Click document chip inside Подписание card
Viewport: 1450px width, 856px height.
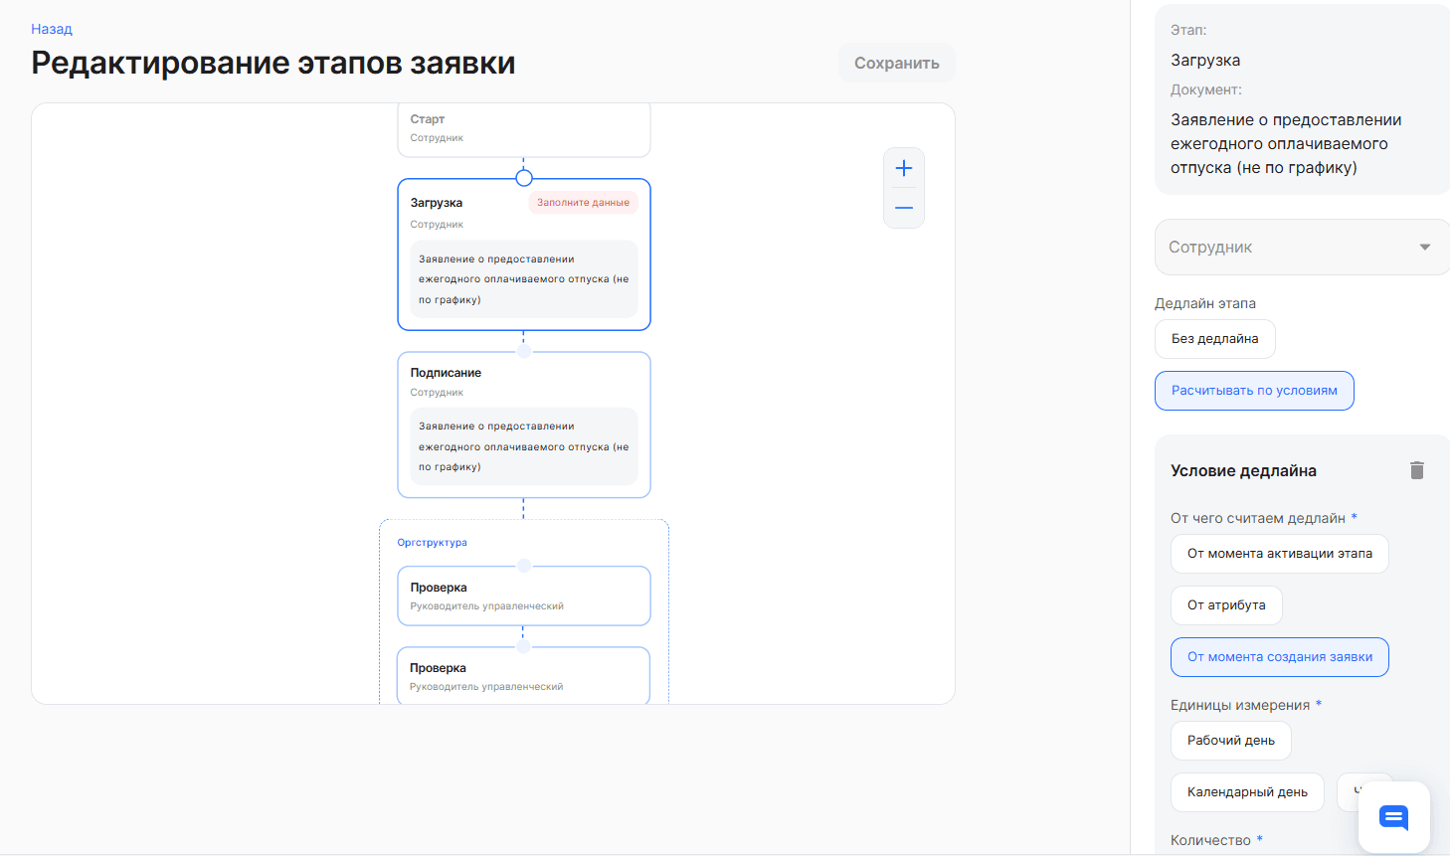[x=524, y=446]
